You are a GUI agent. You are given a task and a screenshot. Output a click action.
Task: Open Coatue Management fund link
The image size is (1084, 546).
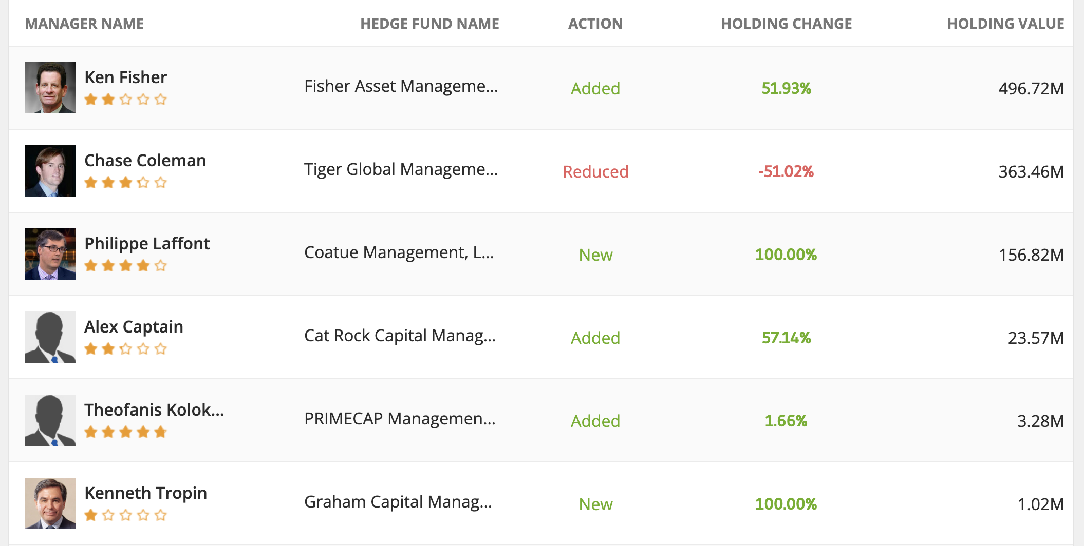(x=399, y=252)
